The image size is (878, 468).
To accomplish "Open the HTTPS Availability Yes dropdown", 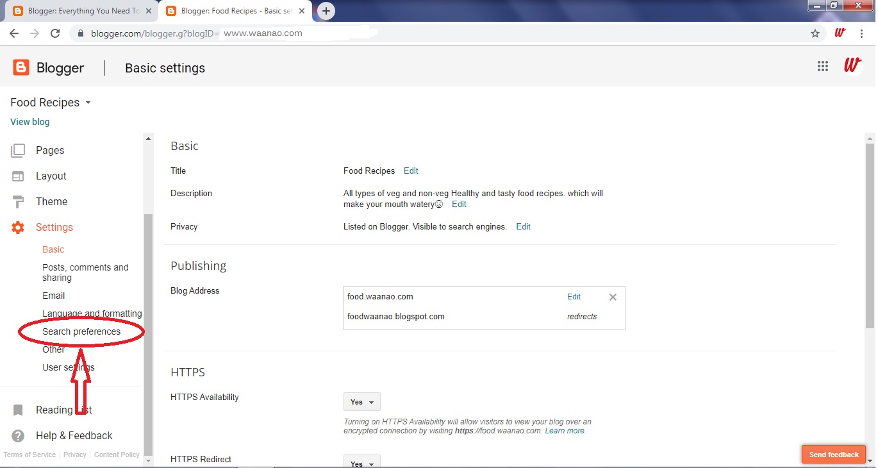I will (362, 402).
